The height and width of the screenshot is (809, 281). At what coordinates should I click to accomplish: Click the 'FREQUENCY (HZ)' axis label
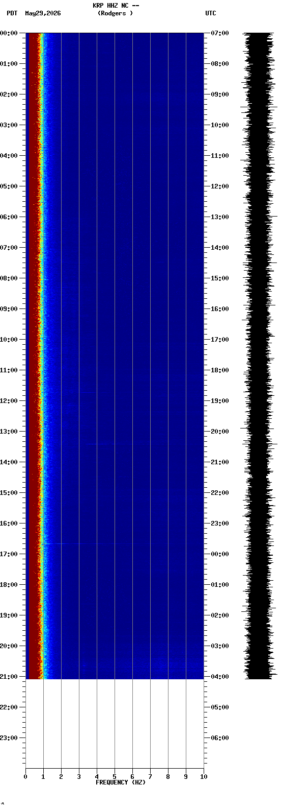(x=121, y=782)
